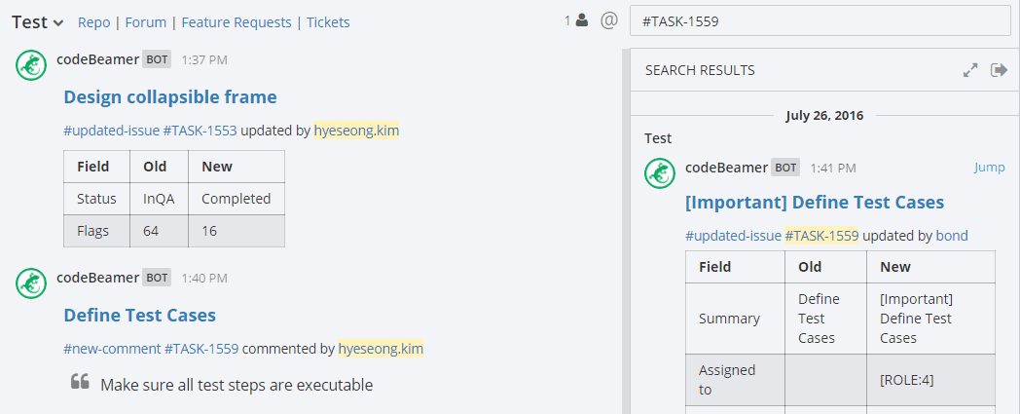1020x414 pixels.
Task: Open the 'Design collapsible frame' post title
Action: coord(170,97)
